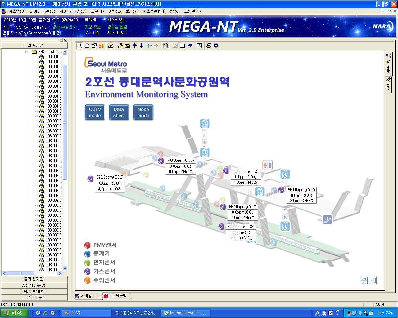The height and width of the screenshot is (318, 398).
Task: Open the 시스템통합(I) menu
Action: coord(154,11)
